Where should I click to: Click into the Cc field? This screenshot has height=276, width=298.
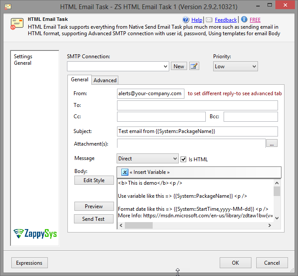[x=161, y=117]
